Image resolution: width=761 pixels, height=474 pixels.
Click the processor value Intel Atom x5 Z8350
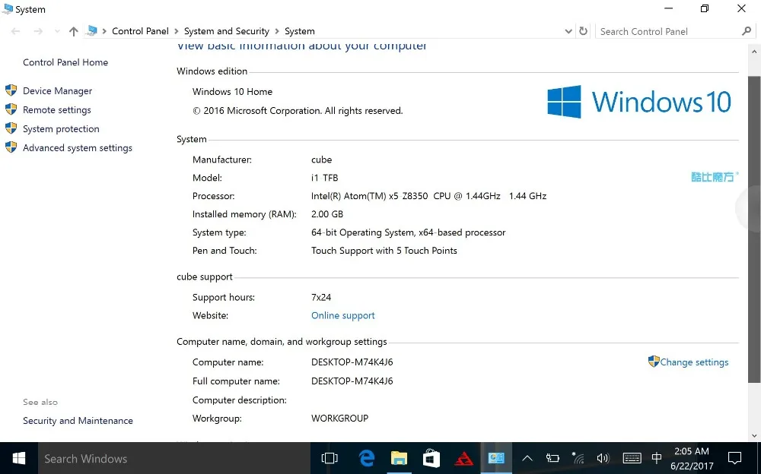pyautogui.click(x=428, y=196)
